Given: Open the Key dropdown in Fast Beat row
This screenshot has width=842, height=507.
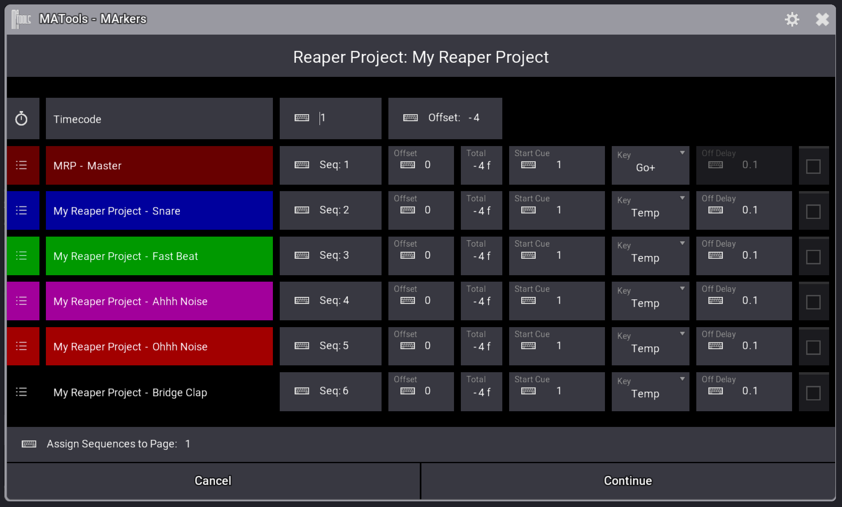Looking at the screenshot, I should pyautogui.click(x=650, y=256).
